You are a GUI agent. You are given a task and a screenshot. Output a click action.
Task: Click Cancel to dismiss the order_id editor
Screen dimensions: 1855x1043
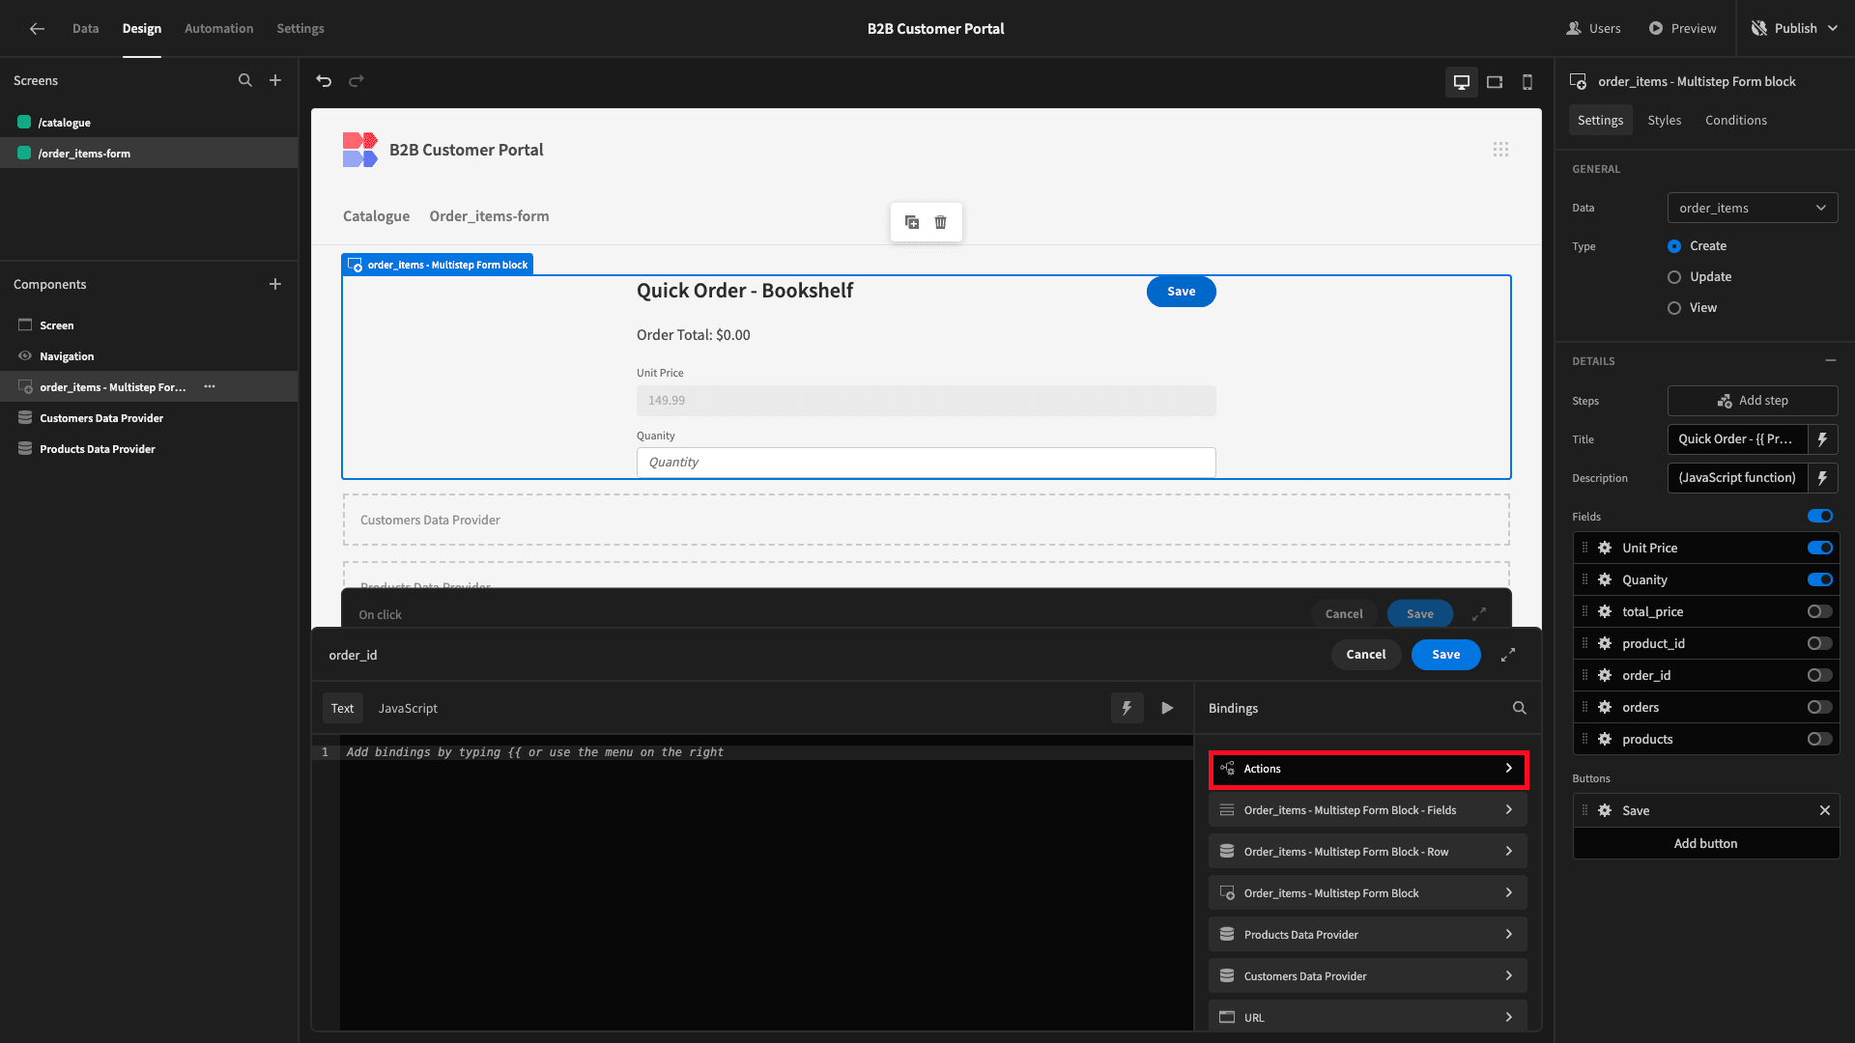1366,655
